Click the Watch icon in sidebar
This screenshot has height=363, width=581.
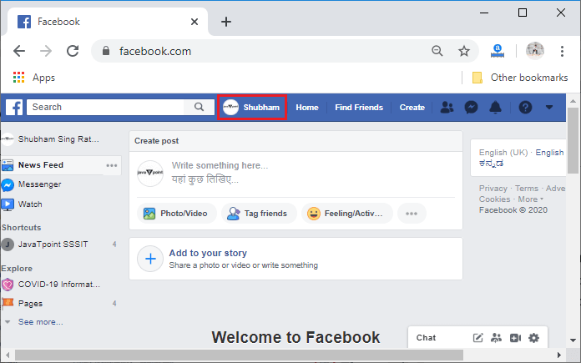(8, 204)
